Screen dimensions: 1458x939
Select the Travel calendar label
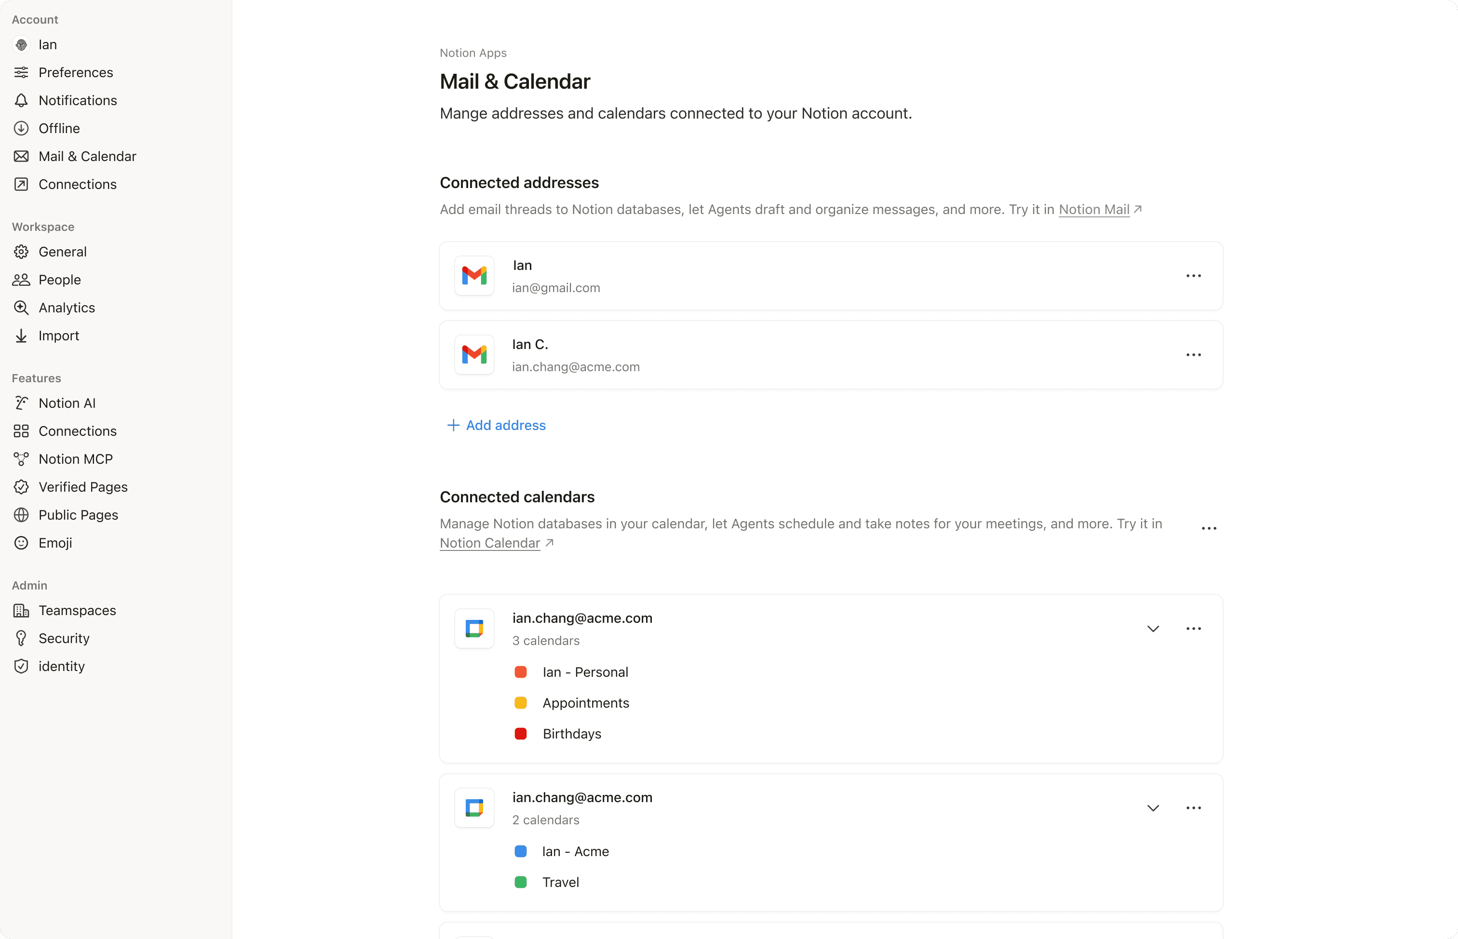pos(561,882)
